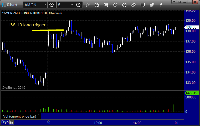Click the 12:00 time axis label

(98, 123)
